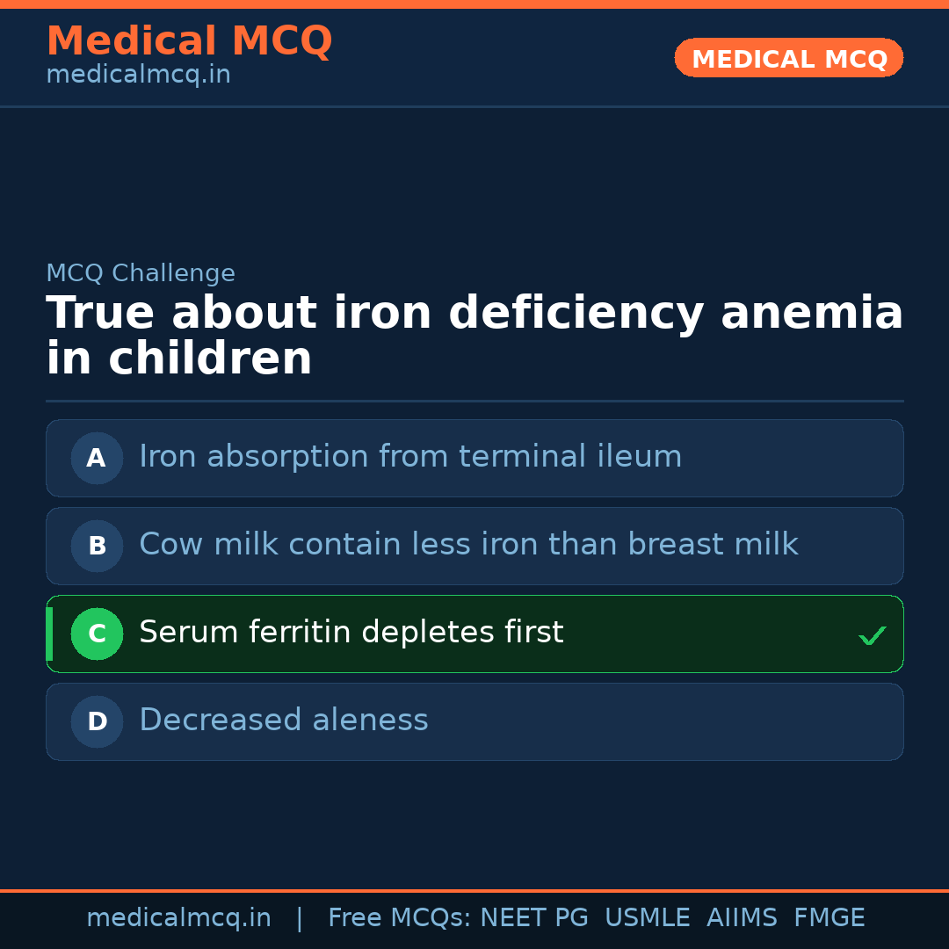
Task: Click the iron deficiency anemia question heading
Action: [474, 336]
